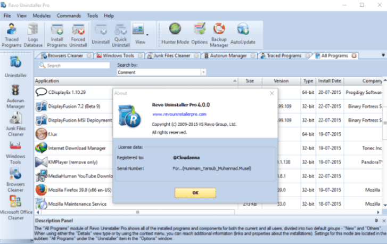Launch AutoUpdate from the toolbar
387x244 pixels.
click(243, 33)
